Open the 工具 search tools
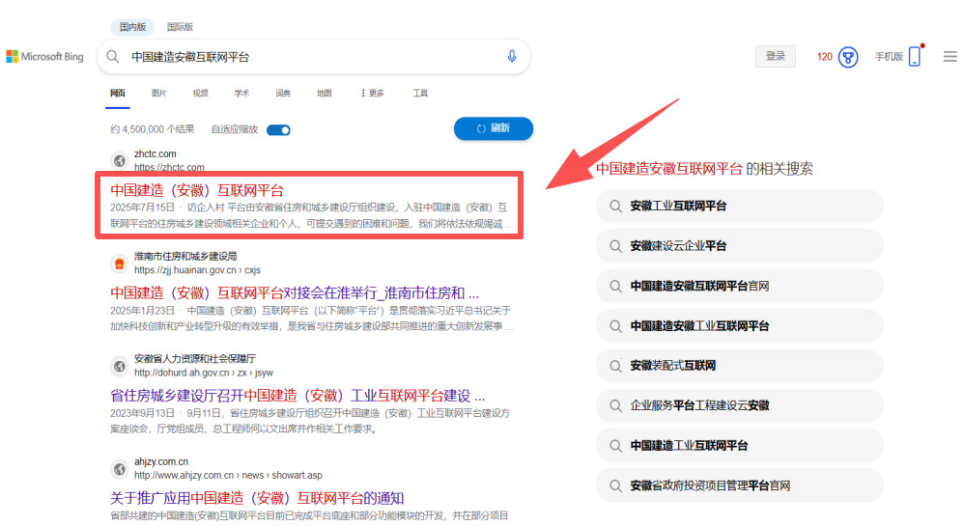 coord(420,94)
